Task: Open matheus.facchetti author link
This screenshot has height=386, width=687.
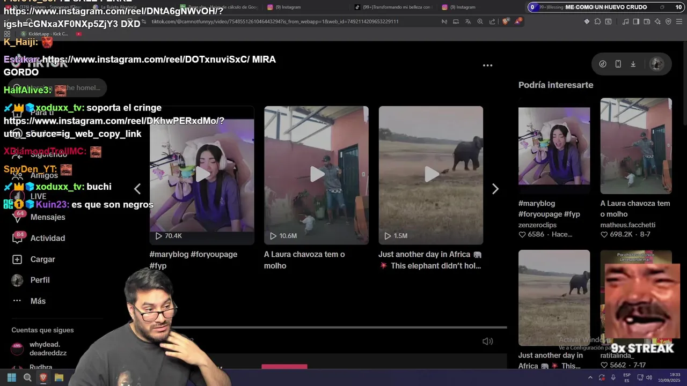Action: click(x=627, y=225)
